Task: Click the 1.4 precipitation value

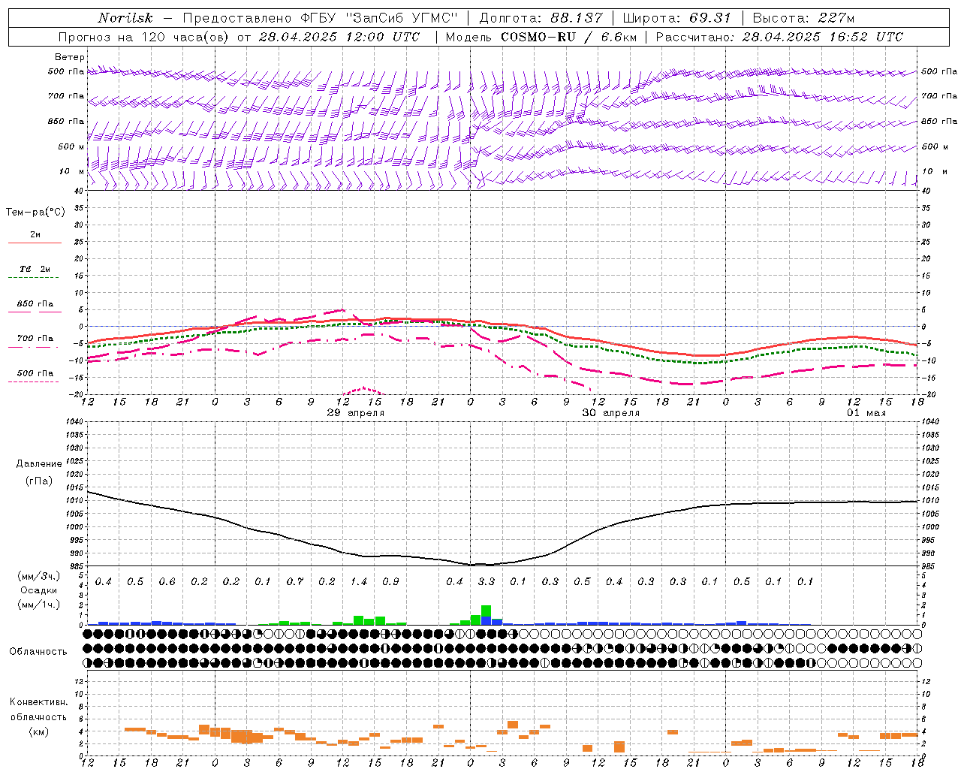Action: [359, 582]
